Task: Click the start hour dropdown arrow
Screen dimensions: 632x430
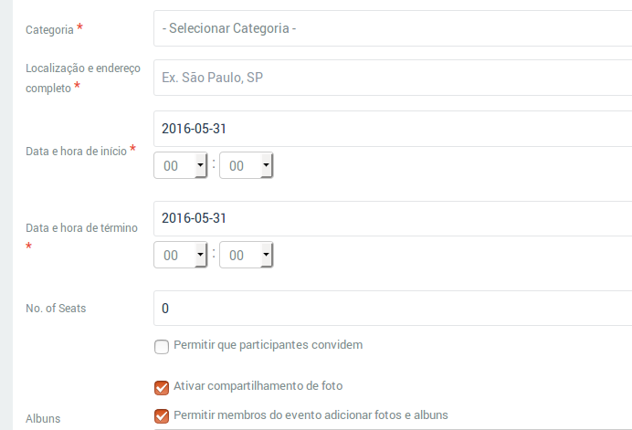Action: (x=200, y=165)
